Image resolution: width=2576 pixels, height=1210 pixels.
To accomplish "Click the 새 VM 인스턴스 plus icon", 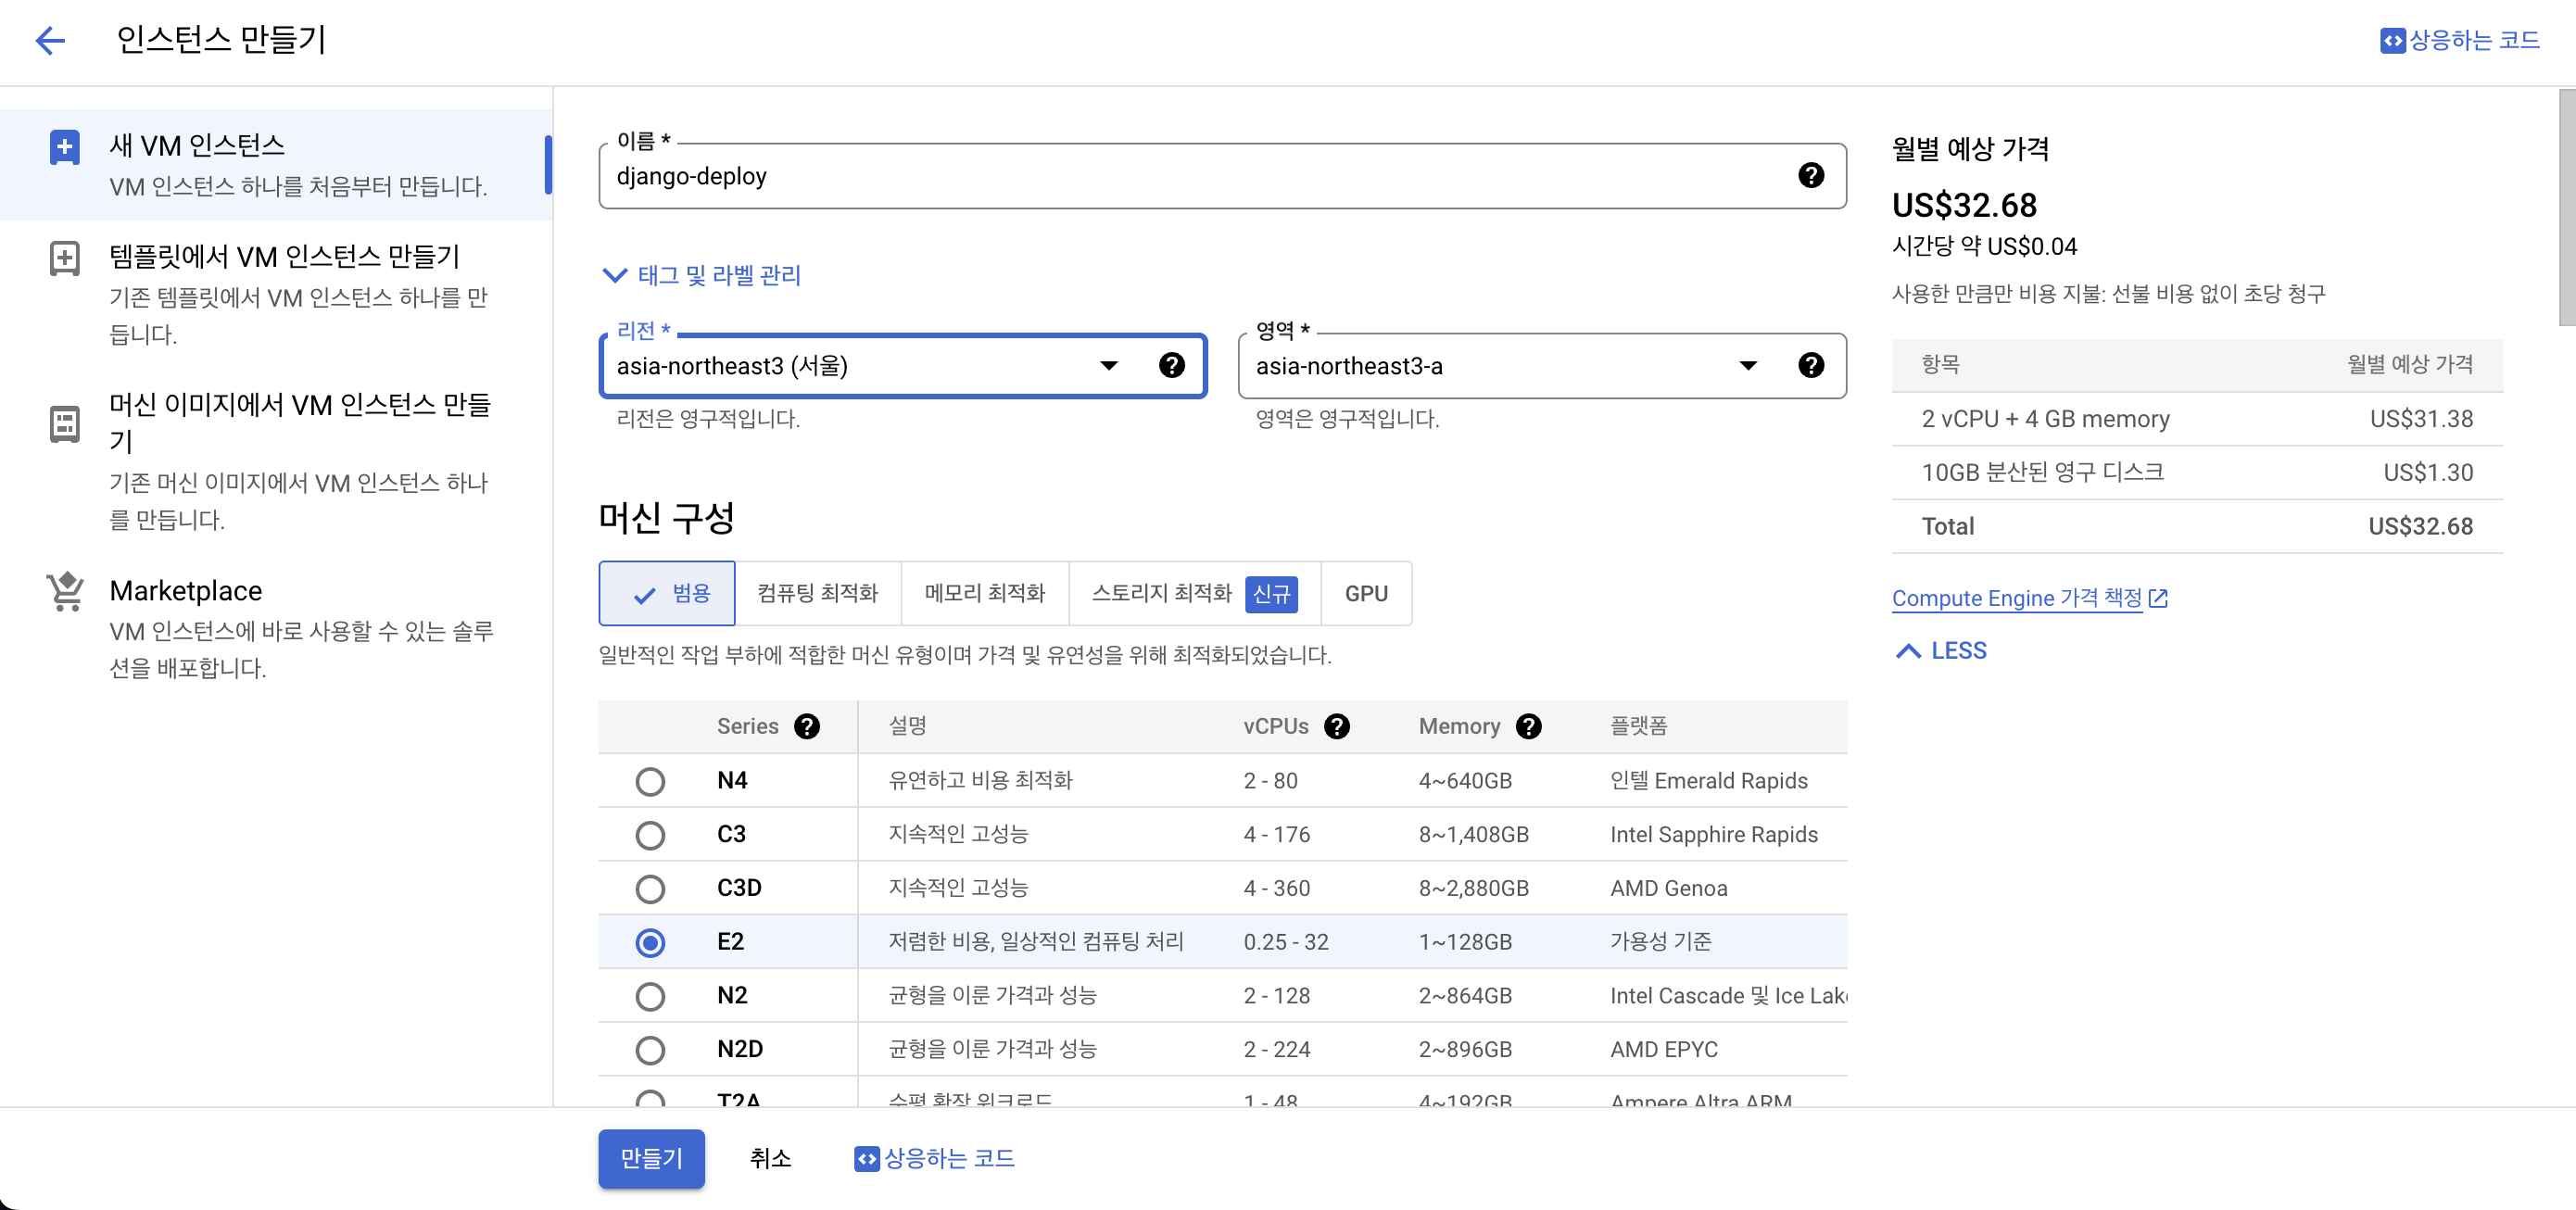I will [x=65, y=147].
